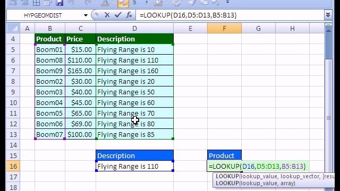This screenshot has height=191, width=340.
Task: Open Customize Quick Access Toolbar arrow
Action: [227, 2]
